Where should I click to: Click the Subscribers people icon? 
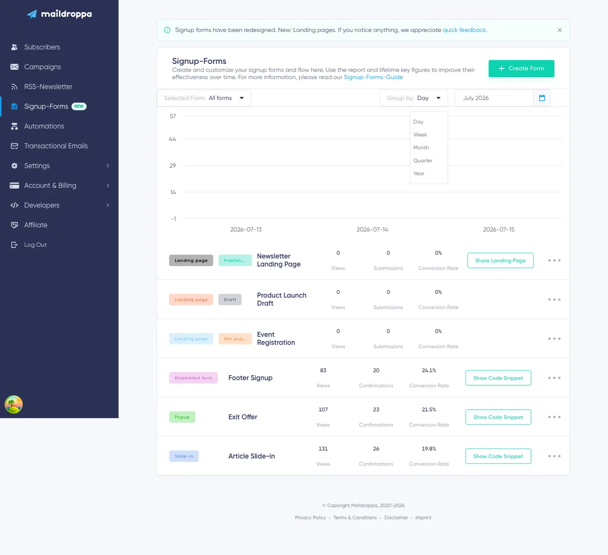click(x=14, y=47)
